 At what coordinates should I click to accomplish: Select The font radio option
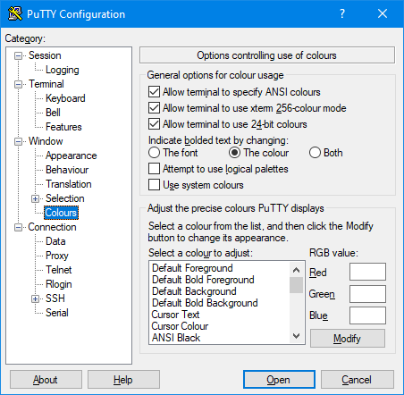[x=154, y=153]
